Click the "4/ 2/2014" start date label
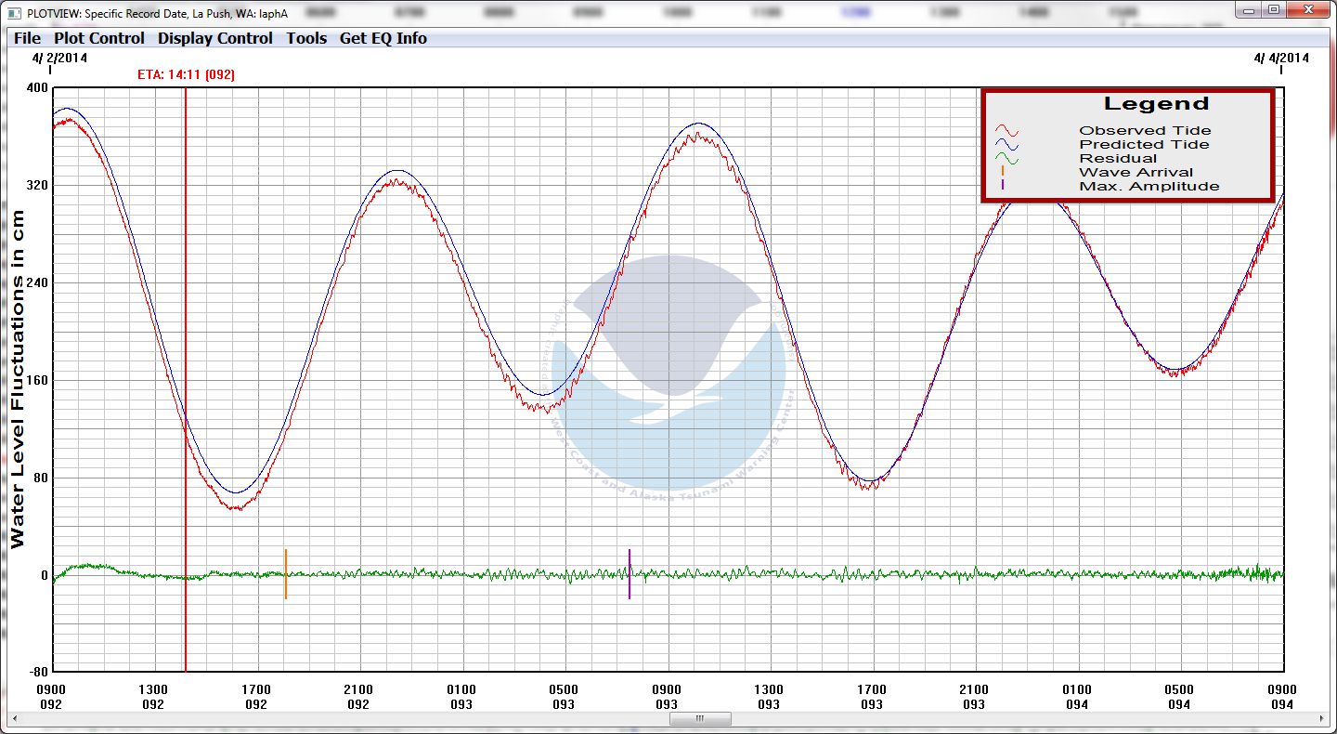The width and height of the screenshot is (1337, 734). tap(59, 58)
